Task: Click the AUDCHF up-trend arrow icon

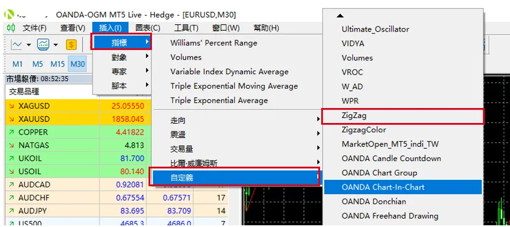Action: (x=12, y=198)
